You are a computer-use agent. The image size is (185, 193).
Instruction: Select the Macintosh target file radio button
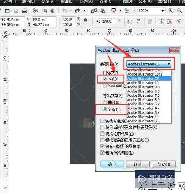pyautogui.click(x=105, y=86)
